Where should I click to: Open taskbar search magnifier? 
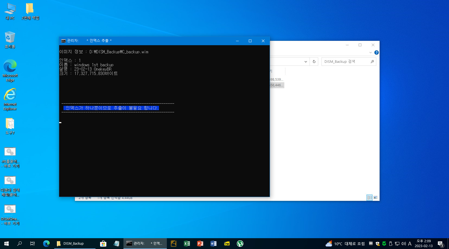click(20, 244)
